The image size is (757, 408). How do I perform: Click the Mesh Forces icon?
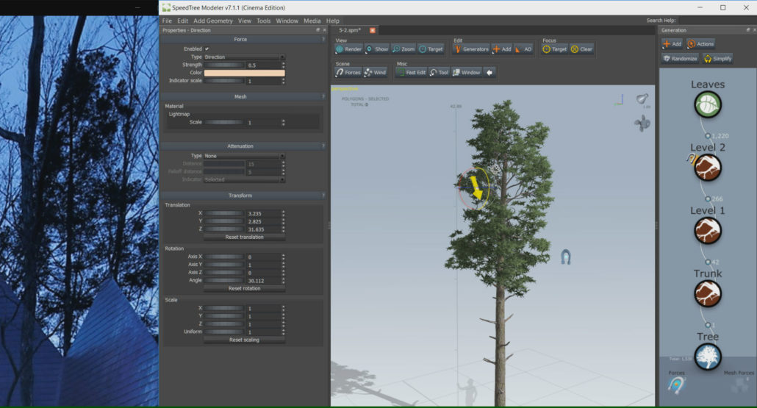click(739, 384)
